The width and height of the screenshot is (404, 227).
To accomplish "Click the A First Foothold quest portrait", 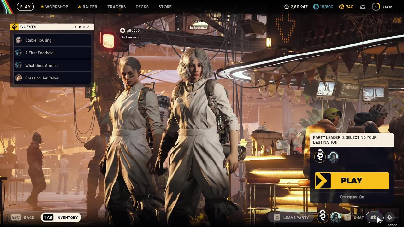I will [x=19, y=53].
